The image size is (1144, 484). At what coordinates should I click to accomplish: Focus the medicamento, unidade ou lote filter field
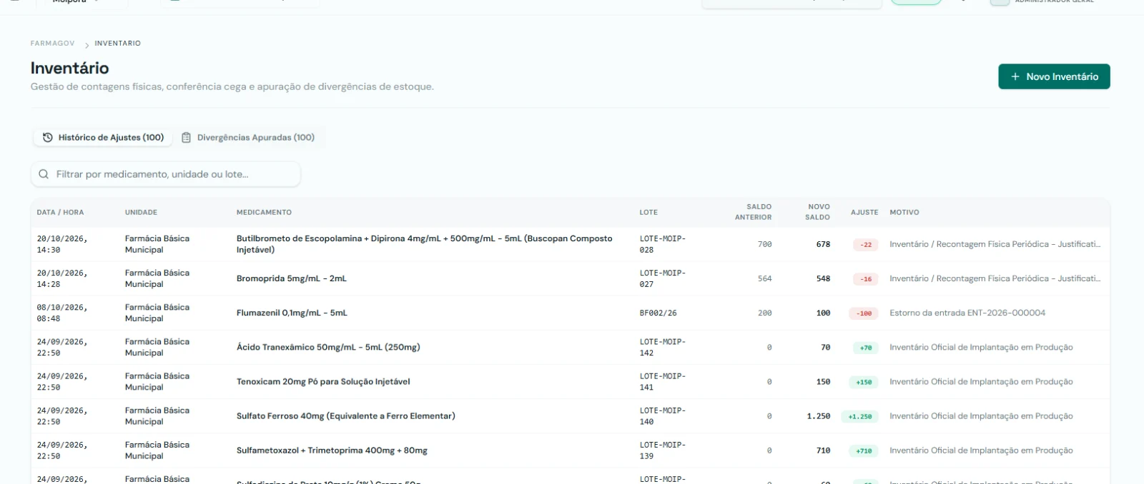[166, 174]
